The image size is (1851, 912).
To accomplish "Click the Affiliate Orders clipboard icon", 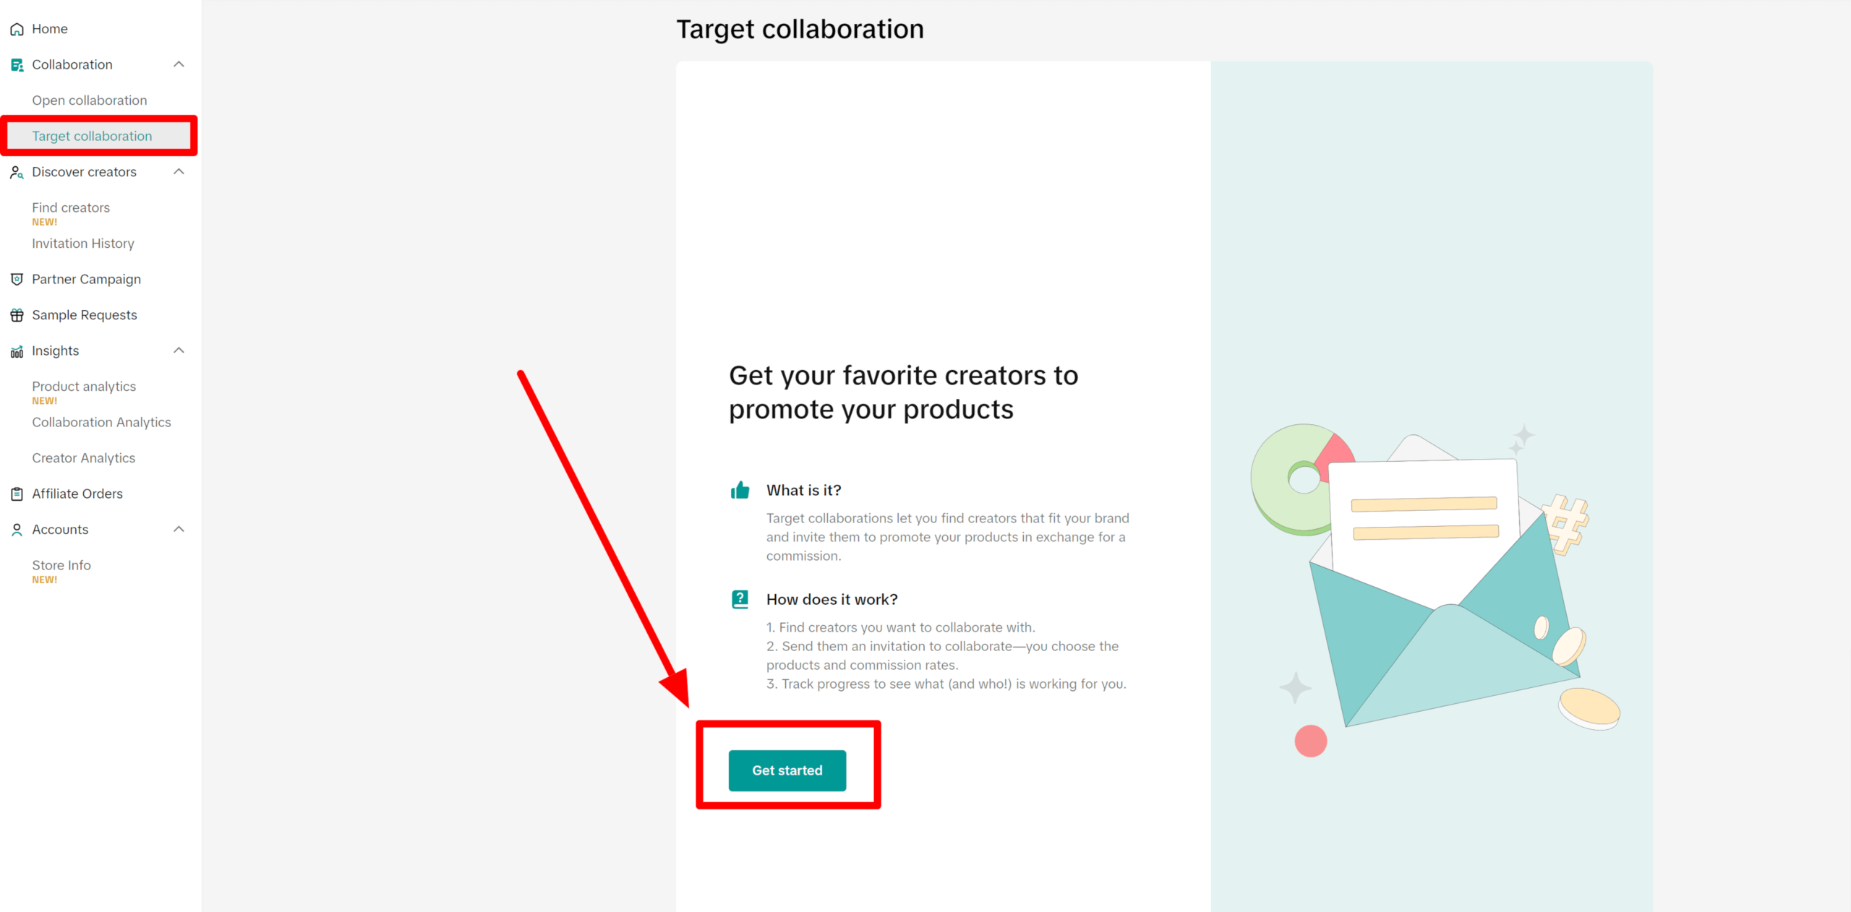I will click(17, 494).
